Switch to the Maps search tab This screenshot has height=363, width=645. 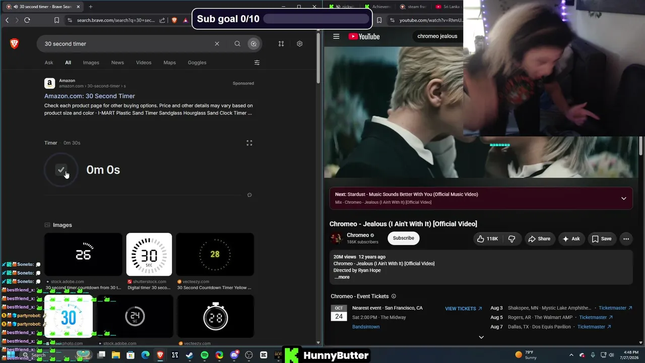[x=170, y=63]
